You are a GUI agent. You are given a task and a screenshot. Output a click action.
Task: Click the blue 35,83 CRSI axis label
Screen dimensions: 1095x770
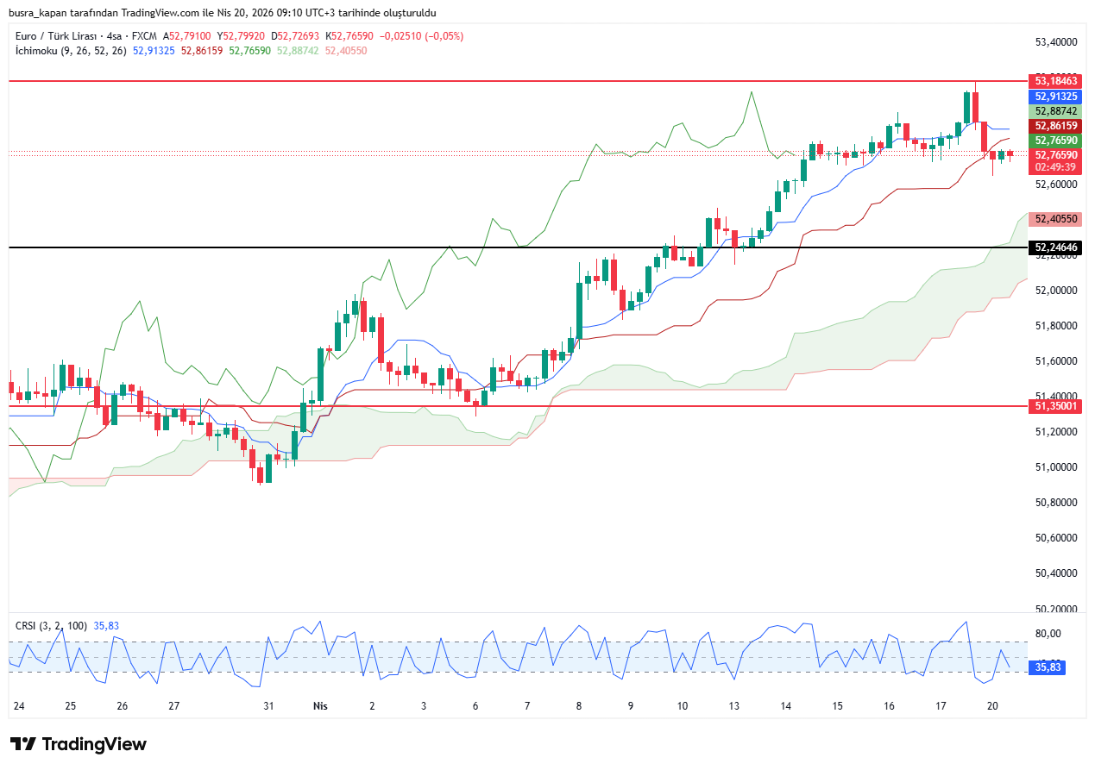point(1048,667)
